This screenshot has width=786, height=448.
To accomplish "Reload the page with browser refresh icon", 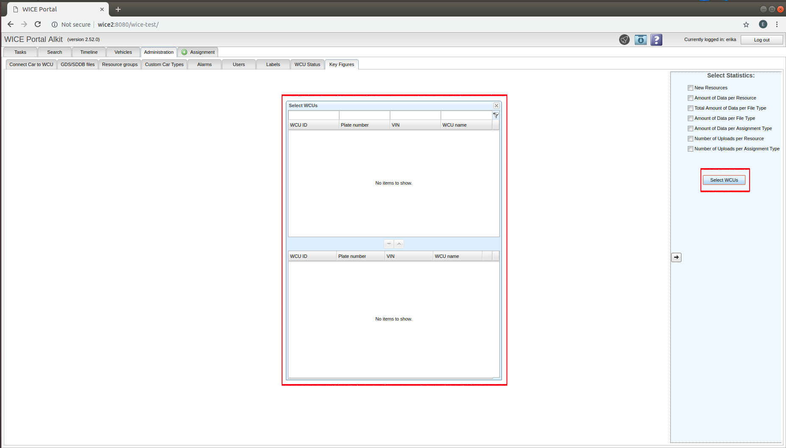I will [x=38, y=25].
